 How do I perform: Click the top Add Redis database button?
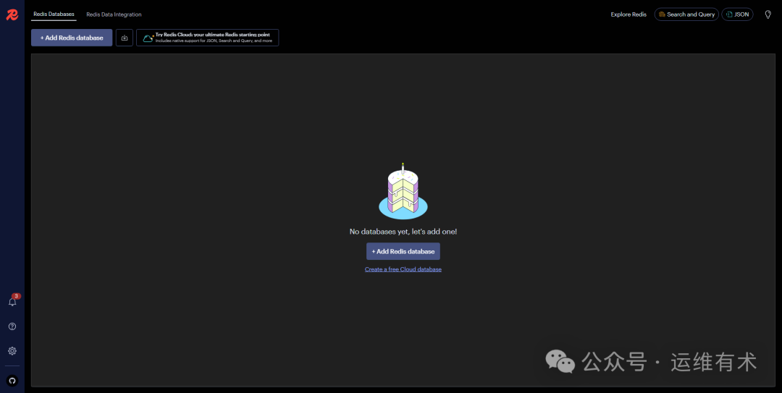coord(72,38)
